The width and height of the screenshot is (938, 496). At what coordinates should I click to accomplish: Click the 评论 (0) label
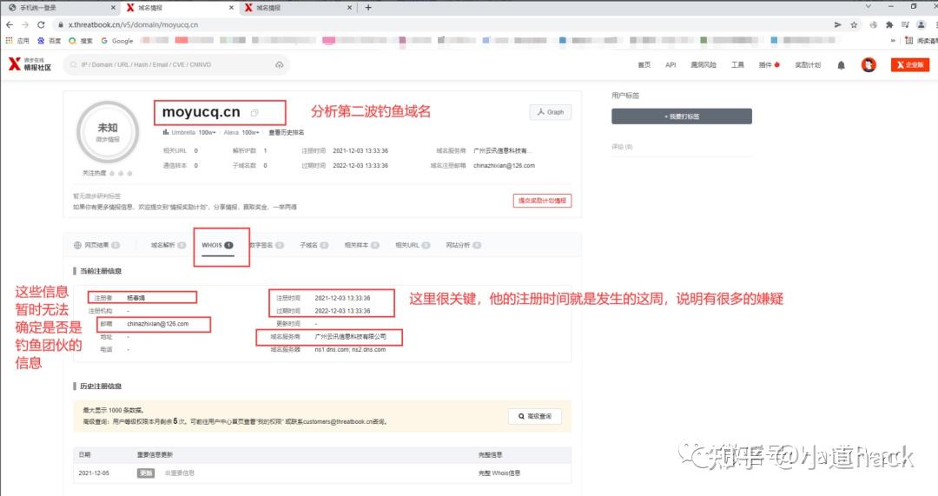pos(622,147)
